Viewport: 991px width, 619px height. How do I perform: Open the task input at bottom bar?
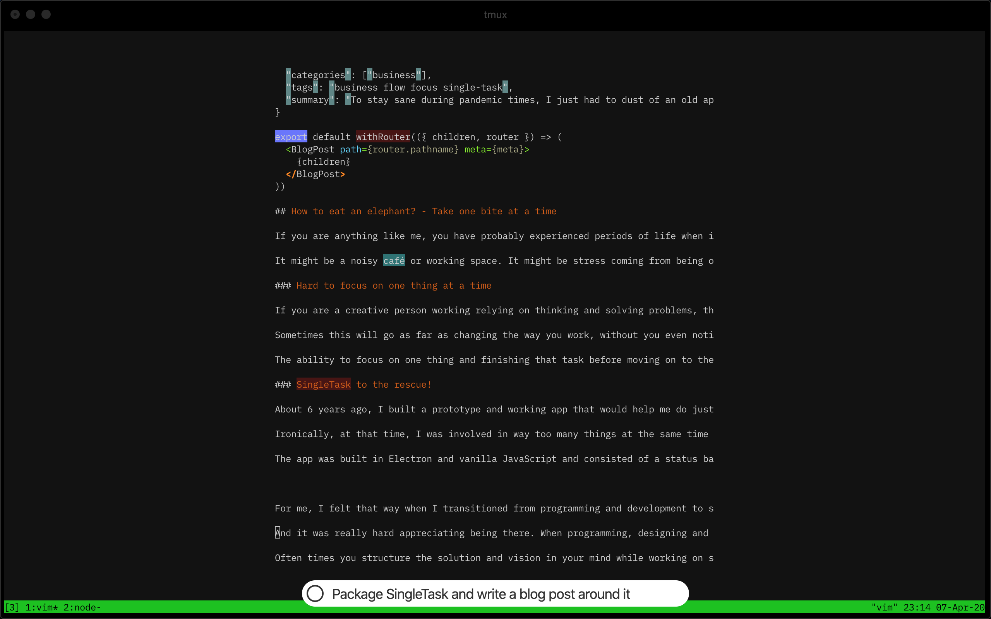tap(494, 593)
